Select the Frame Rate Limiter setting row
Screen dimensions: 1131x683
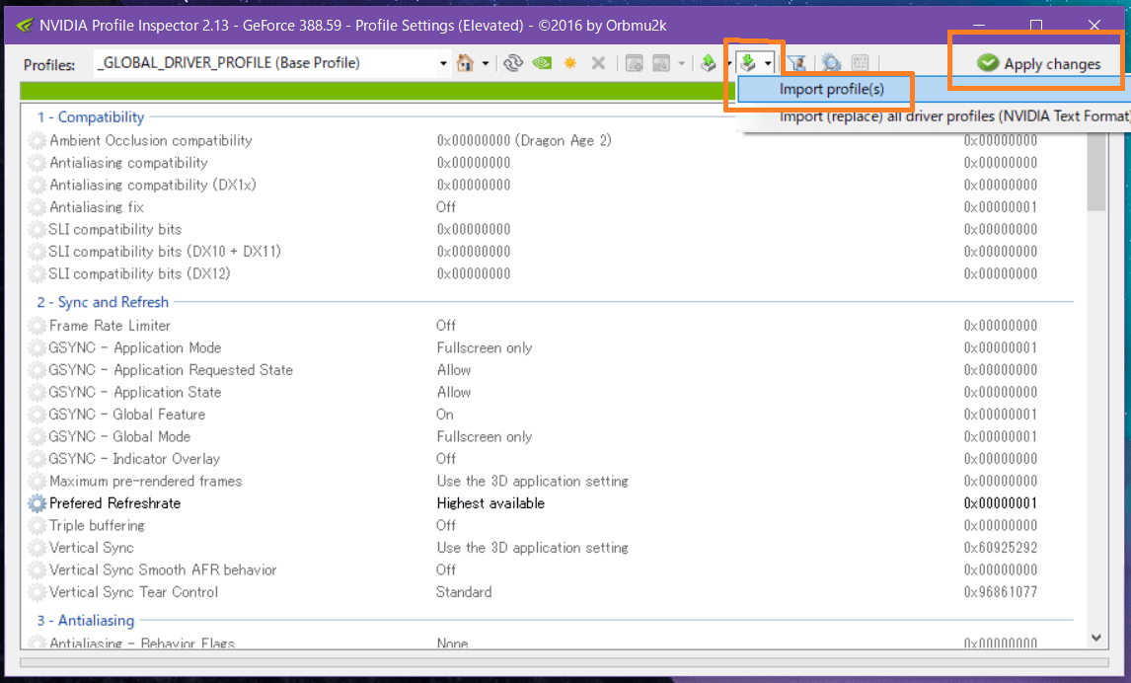(548, 326)
